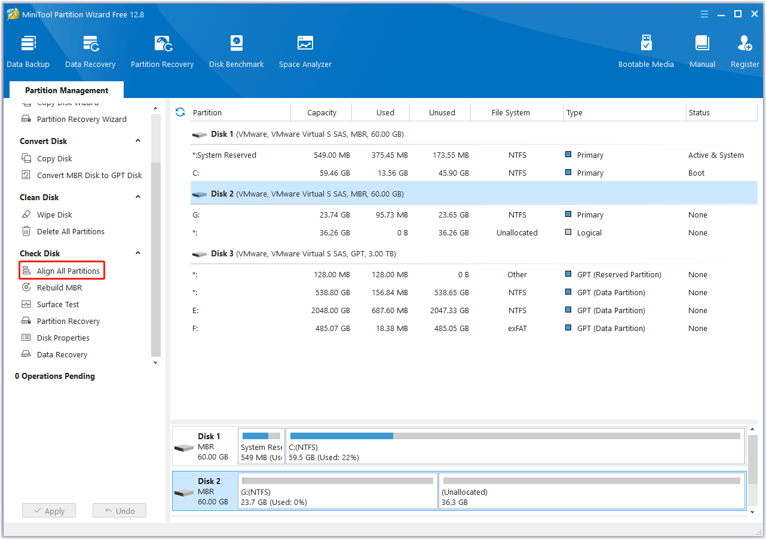
Task: Refresh the partition list
Action: (x=180, y=112)
